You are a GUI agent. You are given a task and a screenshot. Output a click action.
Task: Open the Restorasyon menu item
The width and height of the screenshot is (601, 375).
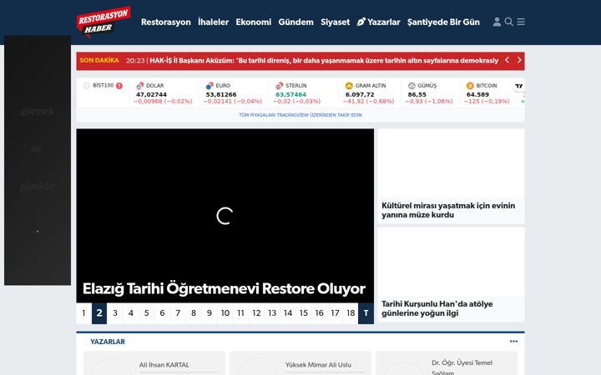coord(165,22)
